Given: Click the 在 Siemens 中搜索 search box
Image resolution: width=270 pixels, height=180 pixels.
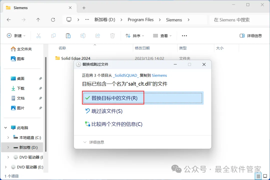Looking at the screenshot, I should pos(239,20).
